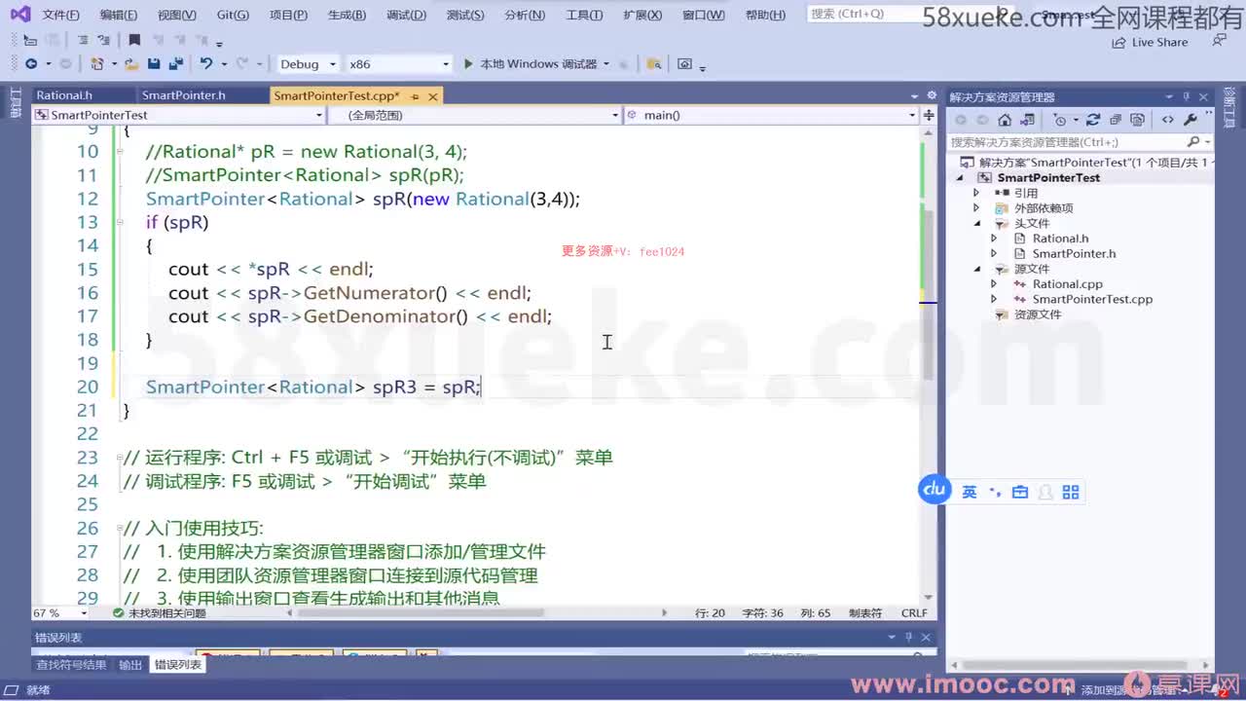Click Refresh icon in Solution Explorer toolbar
Viewport: 1246px width, 701px height.
tap(1092, 120)
